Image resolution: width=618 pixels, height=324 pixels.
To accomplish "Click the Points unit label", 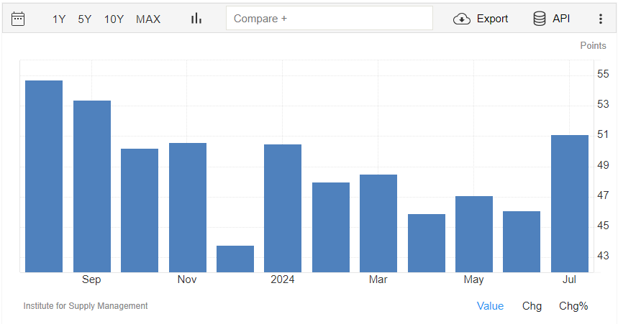I will click(x=593, y=46).
